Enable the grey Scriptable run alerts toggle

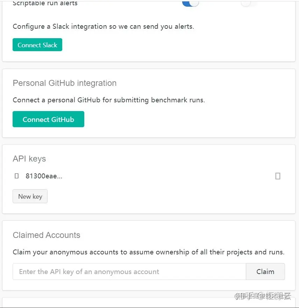[250, 3]
